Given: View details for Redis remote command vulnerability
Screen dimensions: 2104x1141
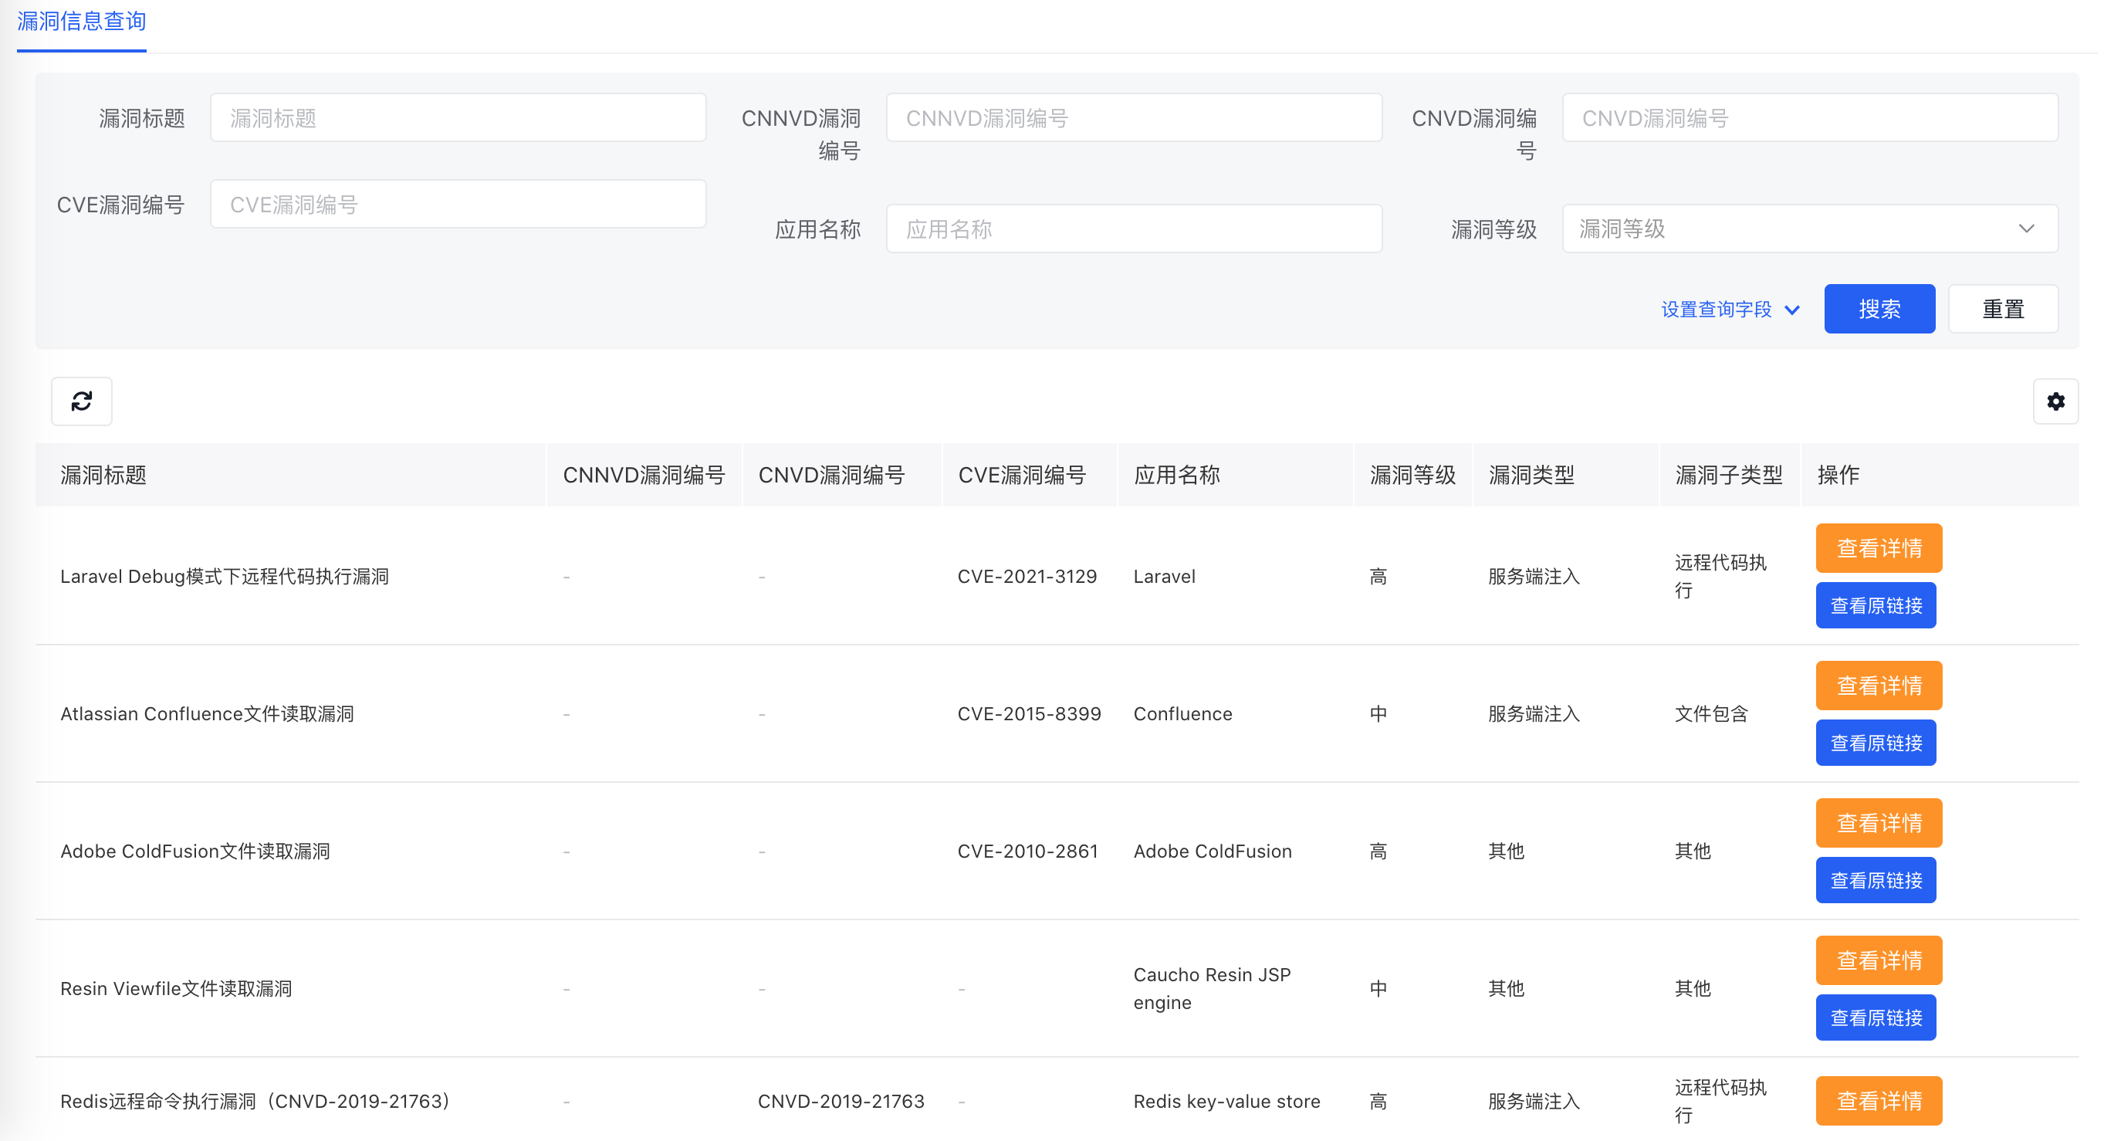Looking at the screenshot, I should point(1879,1100).
